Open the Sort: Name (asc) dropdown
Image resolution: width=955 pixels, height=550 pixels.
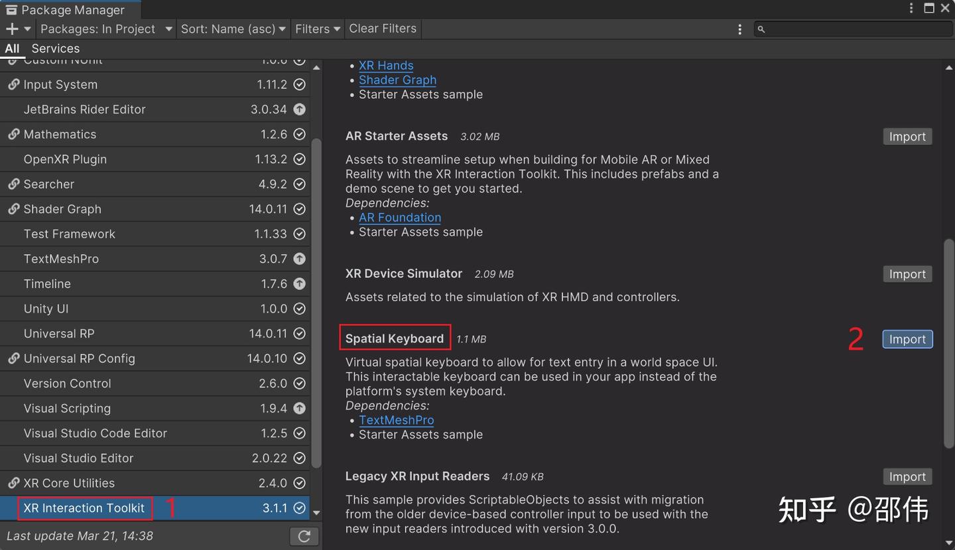click(233, 29)
